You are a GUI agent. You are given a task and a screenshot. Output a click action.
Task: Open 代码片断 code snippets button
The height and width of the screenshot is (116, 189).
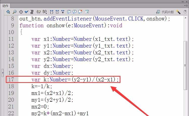tap(165, 12)
